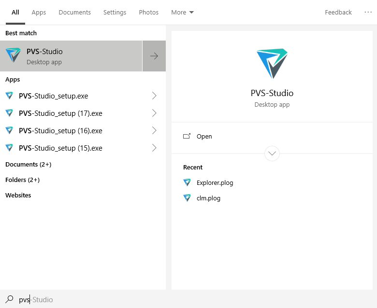This screenshot has width=377, height=308.
Task: Click the icon next to PVS-Studio_setup (15).exe
Action: pos(9,148)
